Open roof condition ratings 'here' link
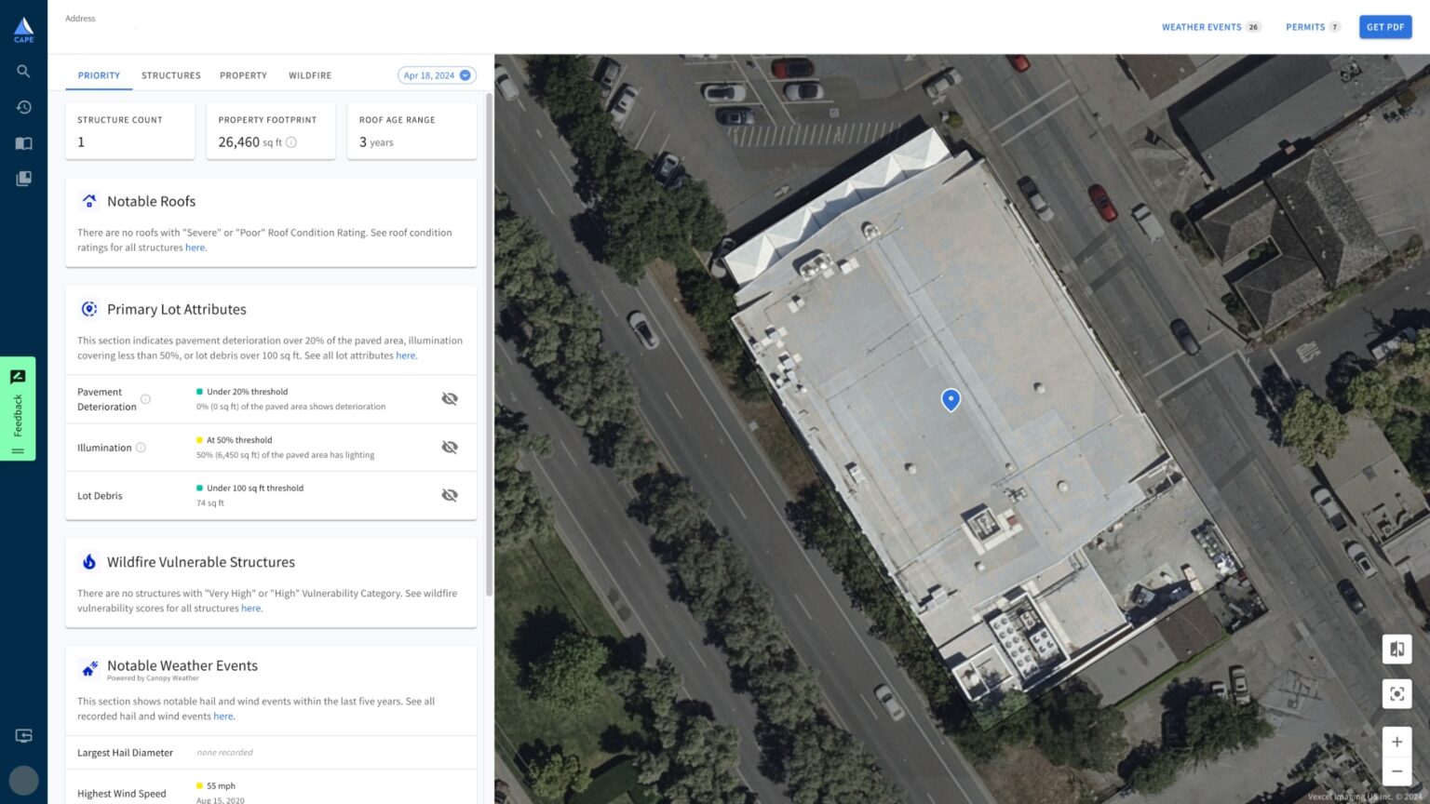The width and height of the screenshot is (1430, 804). 195,248
